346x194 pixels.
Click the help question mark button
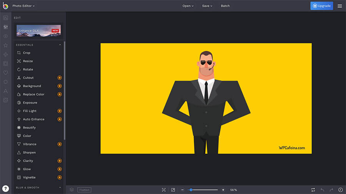tap(5, 188)
